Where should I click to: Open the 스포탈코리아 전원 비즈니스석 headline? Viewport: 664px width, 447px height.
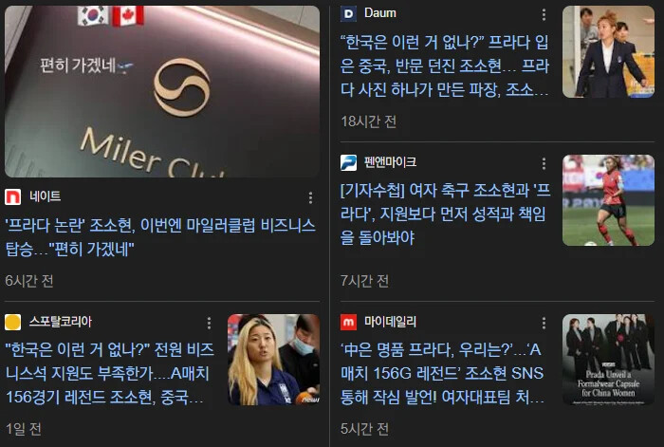[x=110, y=373]
